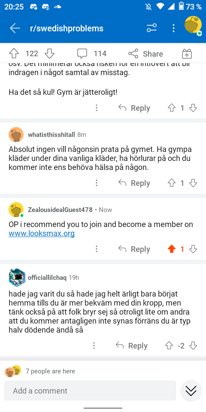This screenshot has height=412, width=206.
Task: Downvote officiallilchaq's comment
Action: (x=193, y=345)
